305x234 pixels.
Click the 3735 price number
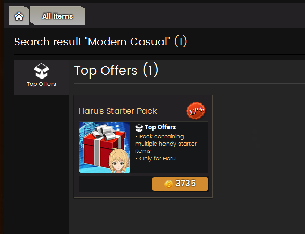tap(185, 183)
